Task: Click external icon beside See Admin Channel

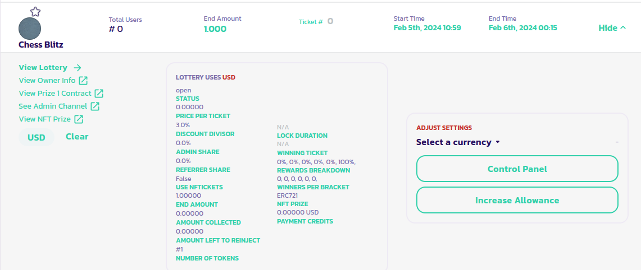Action: (95, 106)
